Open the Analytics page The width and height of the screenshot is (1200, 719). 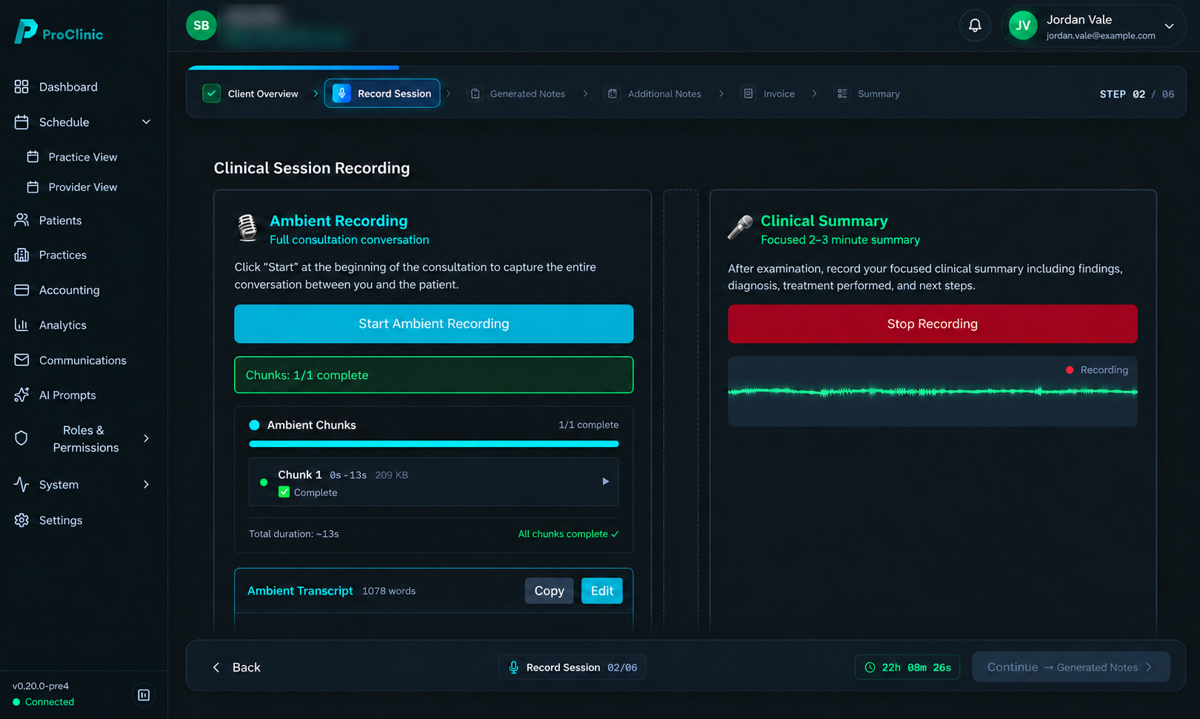[x=62, y=325]
